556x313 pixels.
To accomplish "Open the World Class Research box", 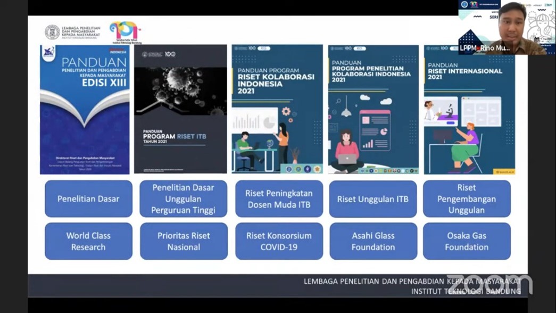I will tap(88, 242).
